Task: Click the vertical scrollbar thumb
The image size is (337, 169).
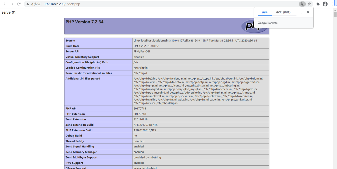Action: pos(335,14)
